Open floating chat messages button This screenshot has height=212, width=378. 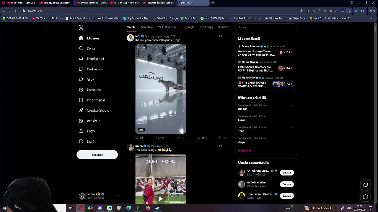tap(366, 197)
